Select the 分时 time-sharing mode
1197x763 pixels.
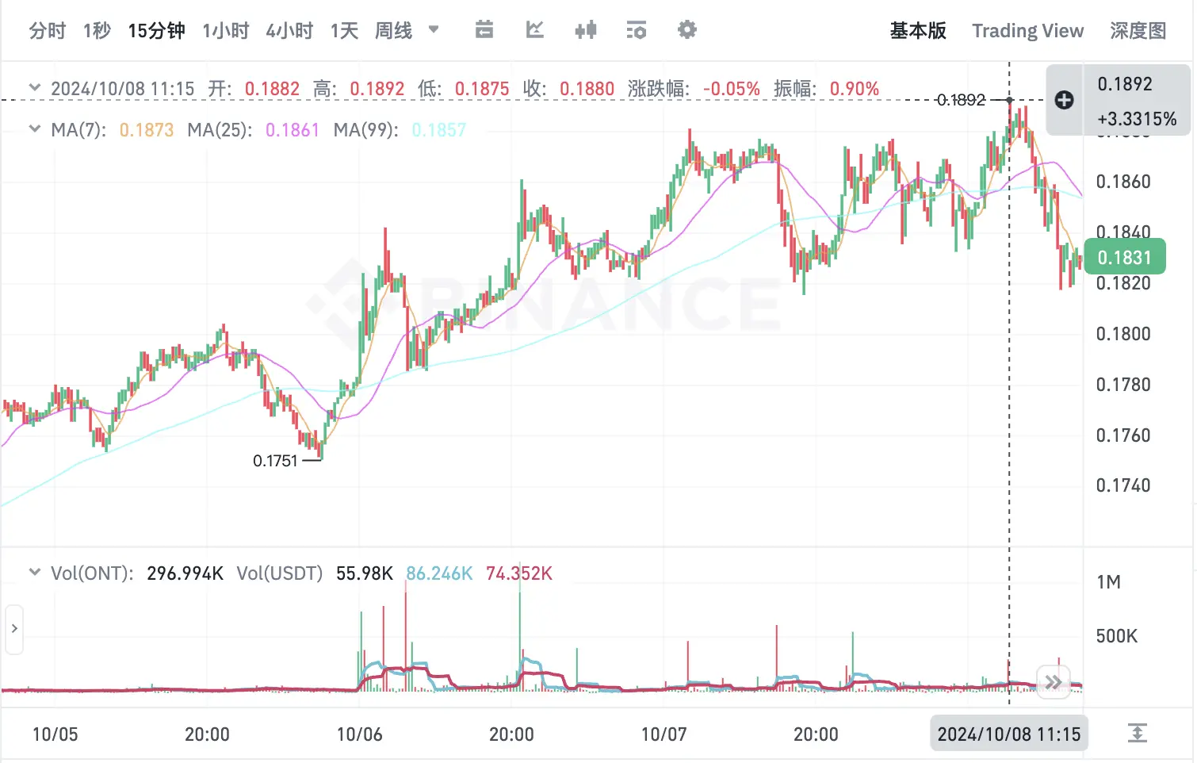click(47, 30)
